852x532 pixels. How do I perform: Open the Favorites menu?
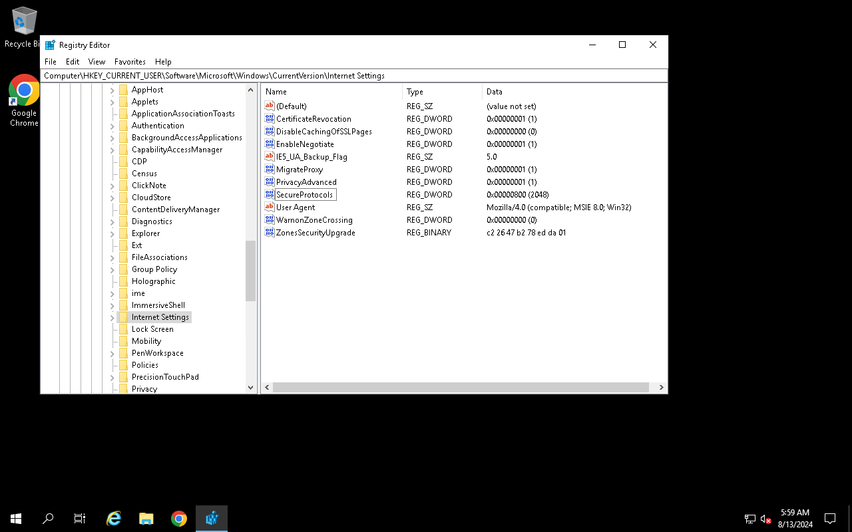[130, 61]
